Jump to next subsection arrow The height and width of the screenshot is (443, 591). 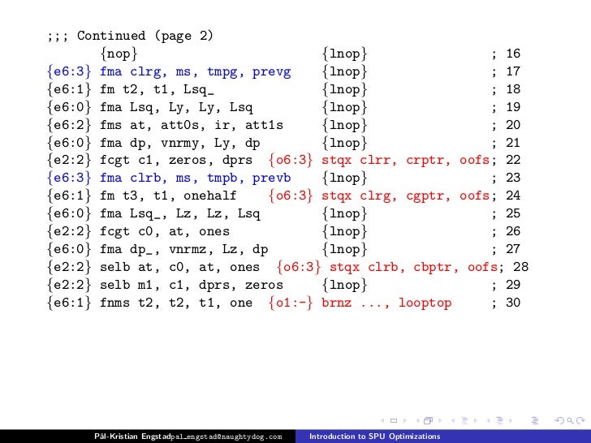[476, 420]
